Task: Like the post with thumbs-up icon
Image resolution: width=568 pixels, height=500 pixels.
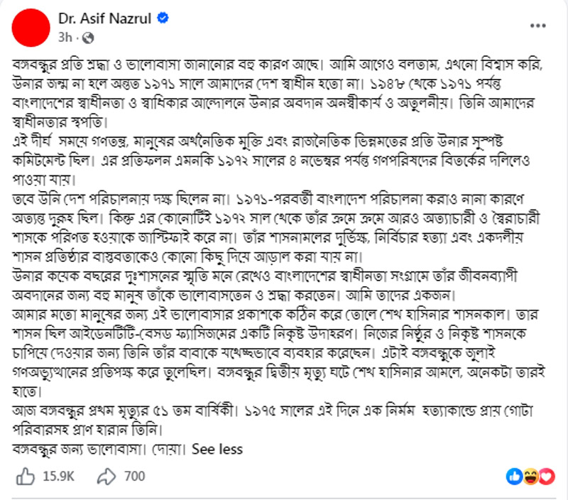Action: pyautogui.click(x=26, y=476)
